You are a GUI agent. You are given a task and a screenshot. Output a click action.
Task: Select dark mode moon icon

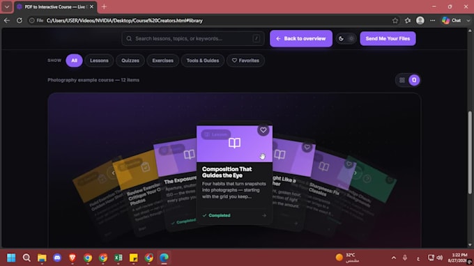341,39
